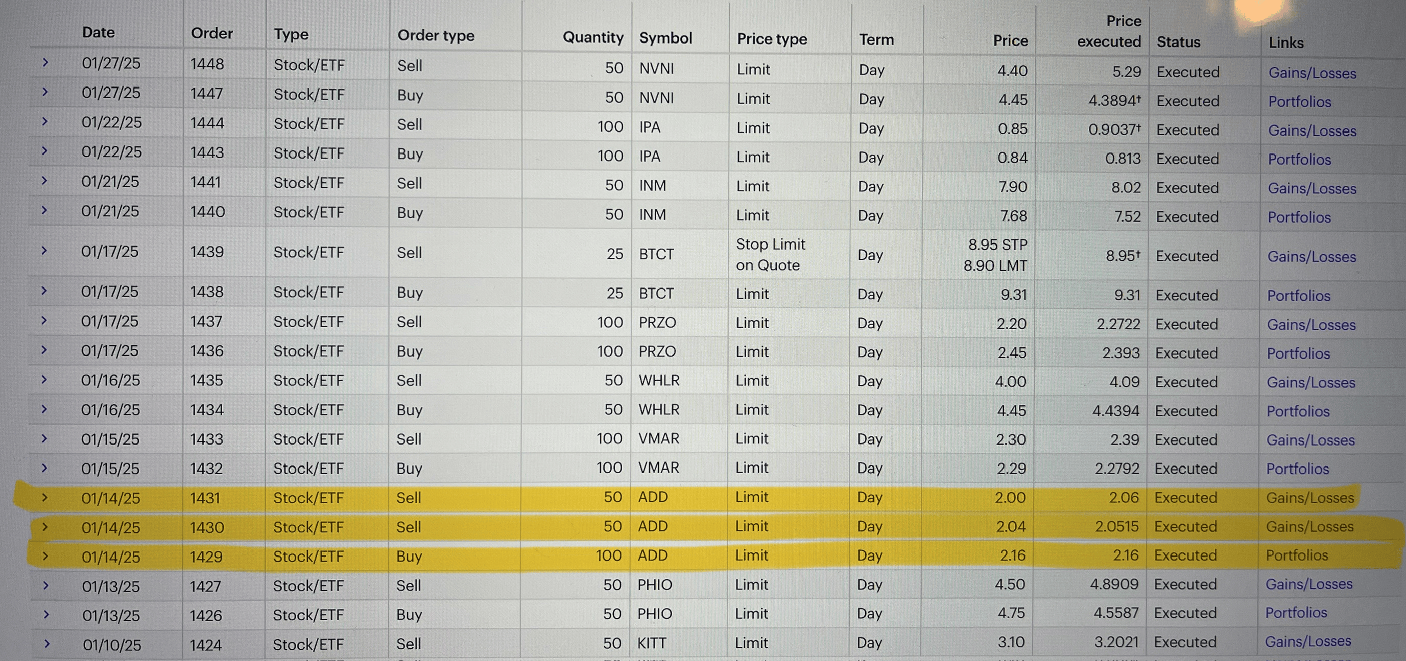Expand order 1447 NVNI buy row

[x=45, y=92]
